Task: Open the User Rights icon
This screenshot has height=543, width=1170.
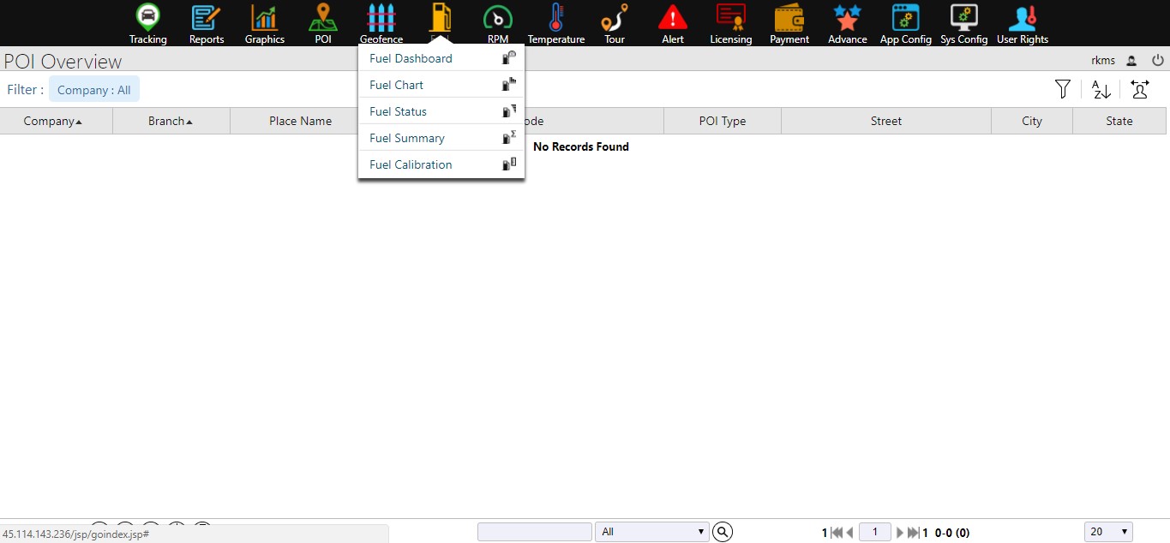Action: coord(1023,17)
